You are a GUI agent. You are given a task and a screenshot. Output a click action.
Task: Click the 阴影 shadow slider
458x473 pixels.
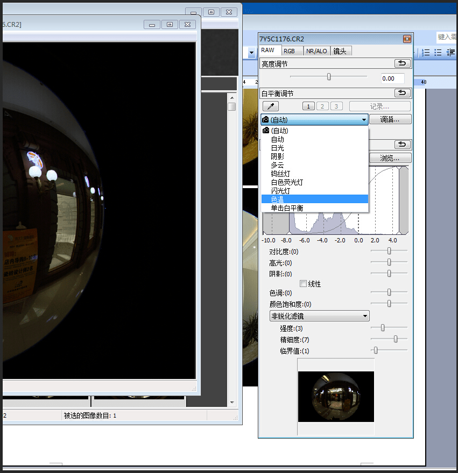tap(389, 273)
